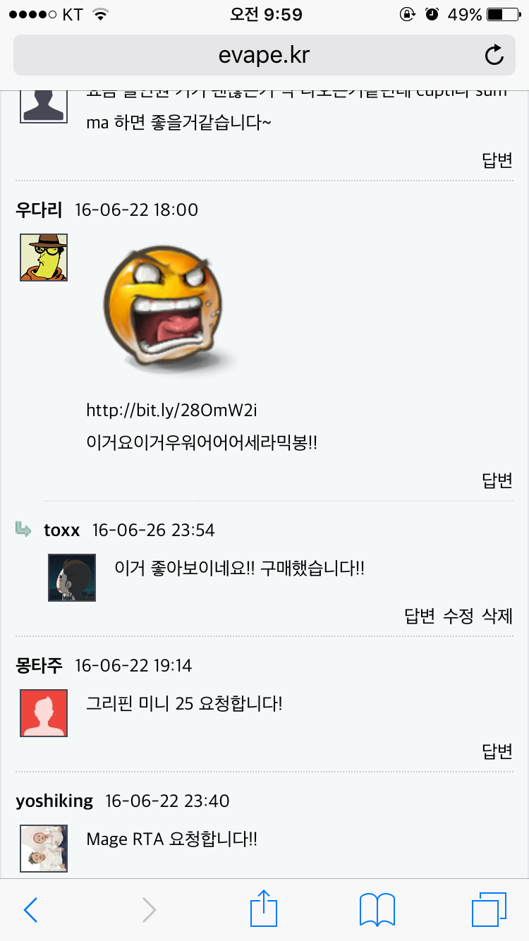Viewport: 529px width, 941px height.
Task: Tap the evape.kr address bar
Action: click(x=264, y=54)
